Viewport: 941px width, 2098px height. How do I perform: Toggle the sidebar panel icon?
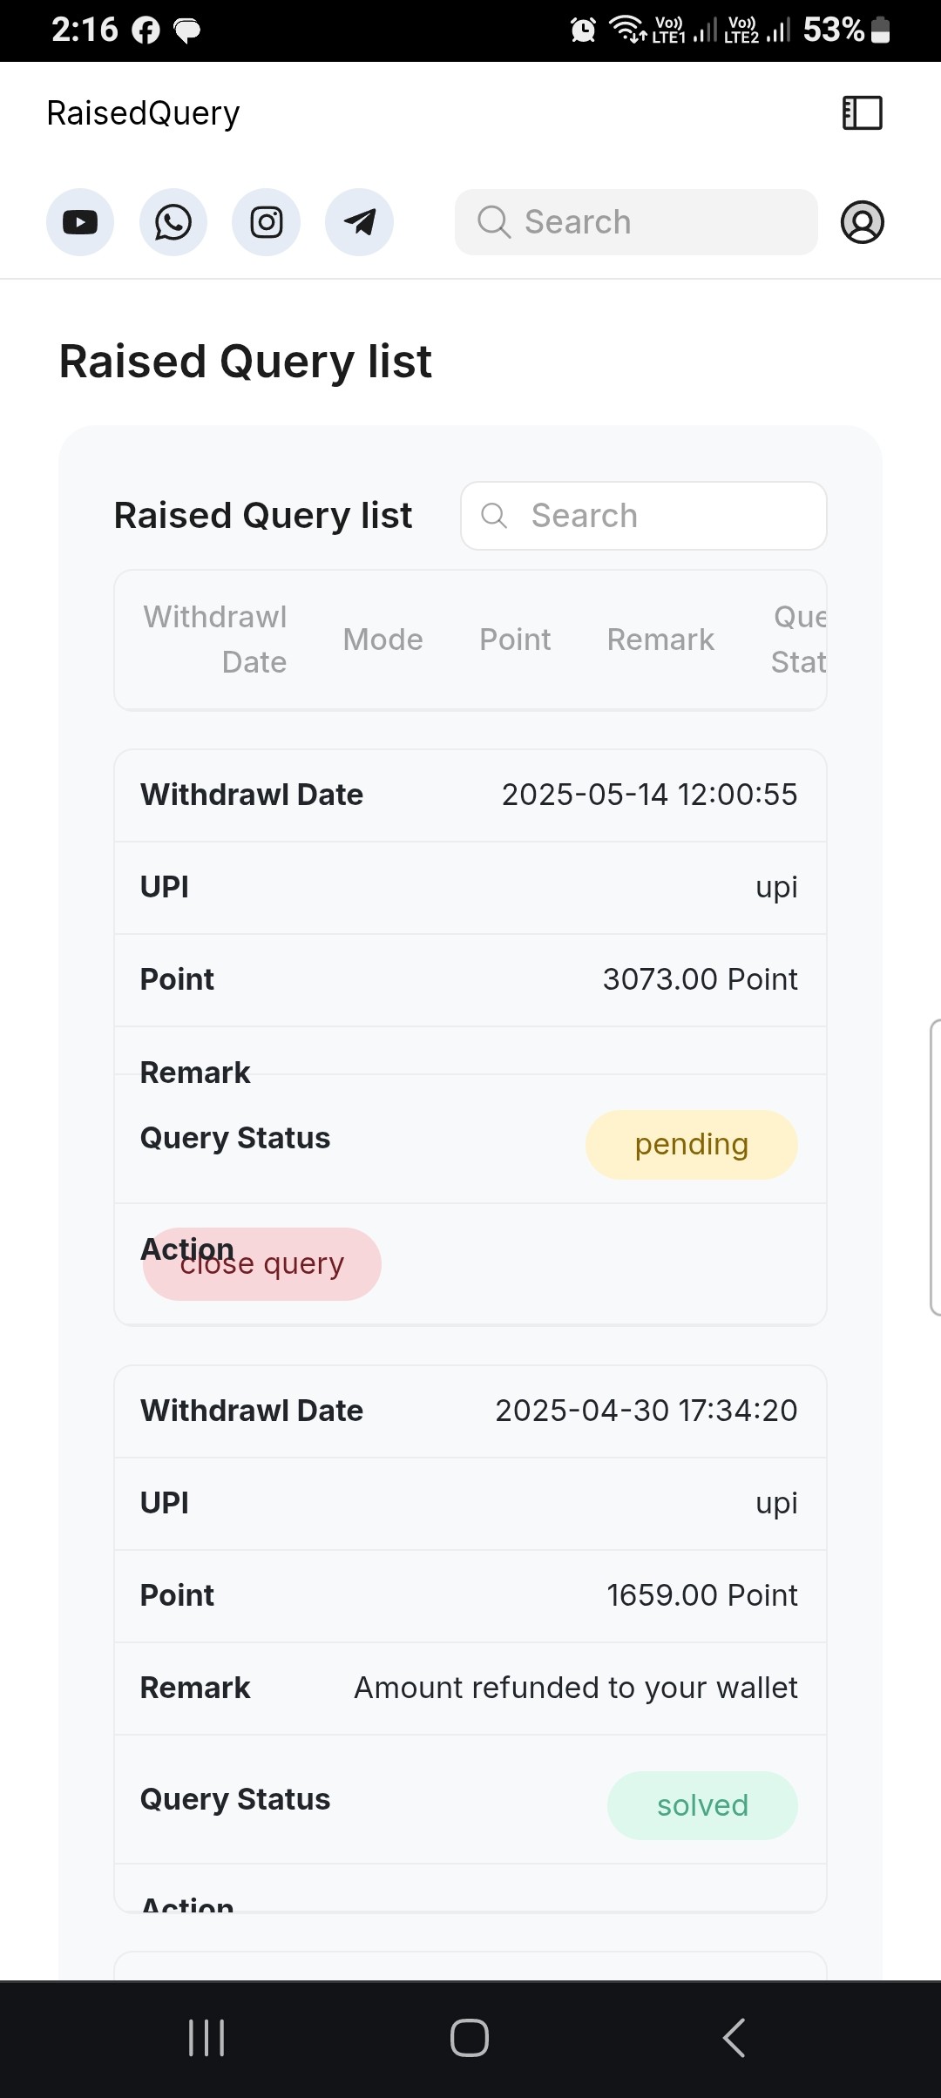point(863,113)
